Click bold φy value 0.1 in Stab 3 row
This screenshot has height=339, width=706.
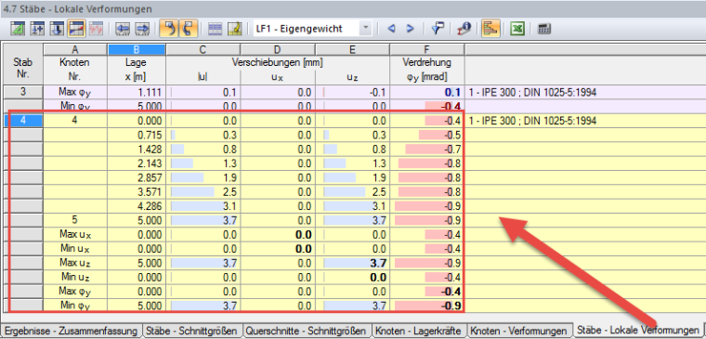click(426, 92)
